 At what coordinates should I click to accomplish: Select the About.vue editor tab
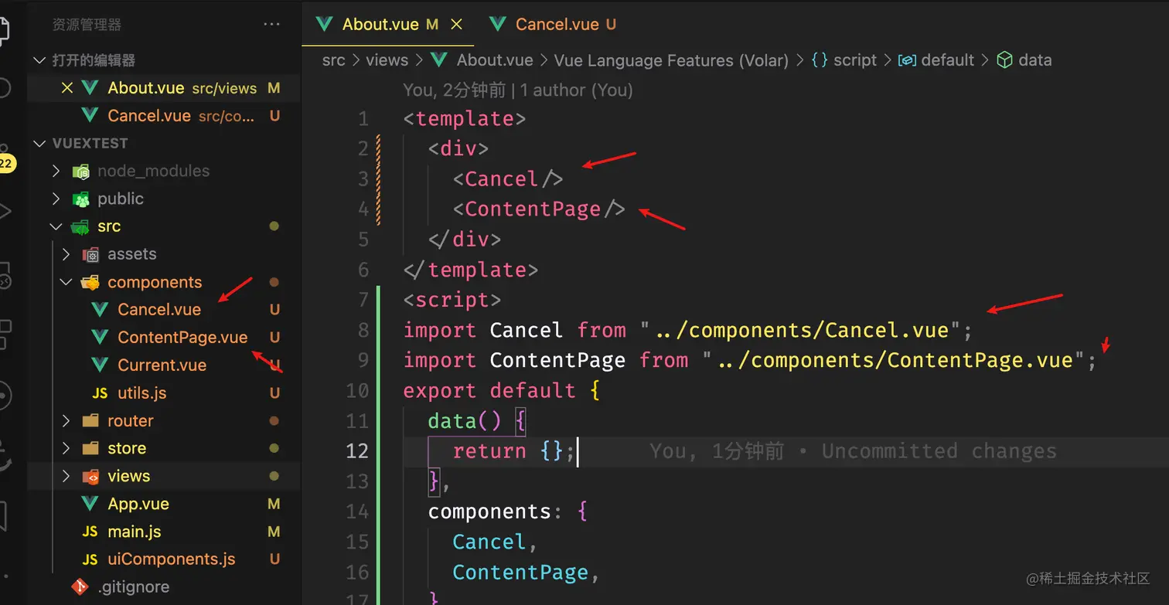pyautogui.click(x=380, y=25)
